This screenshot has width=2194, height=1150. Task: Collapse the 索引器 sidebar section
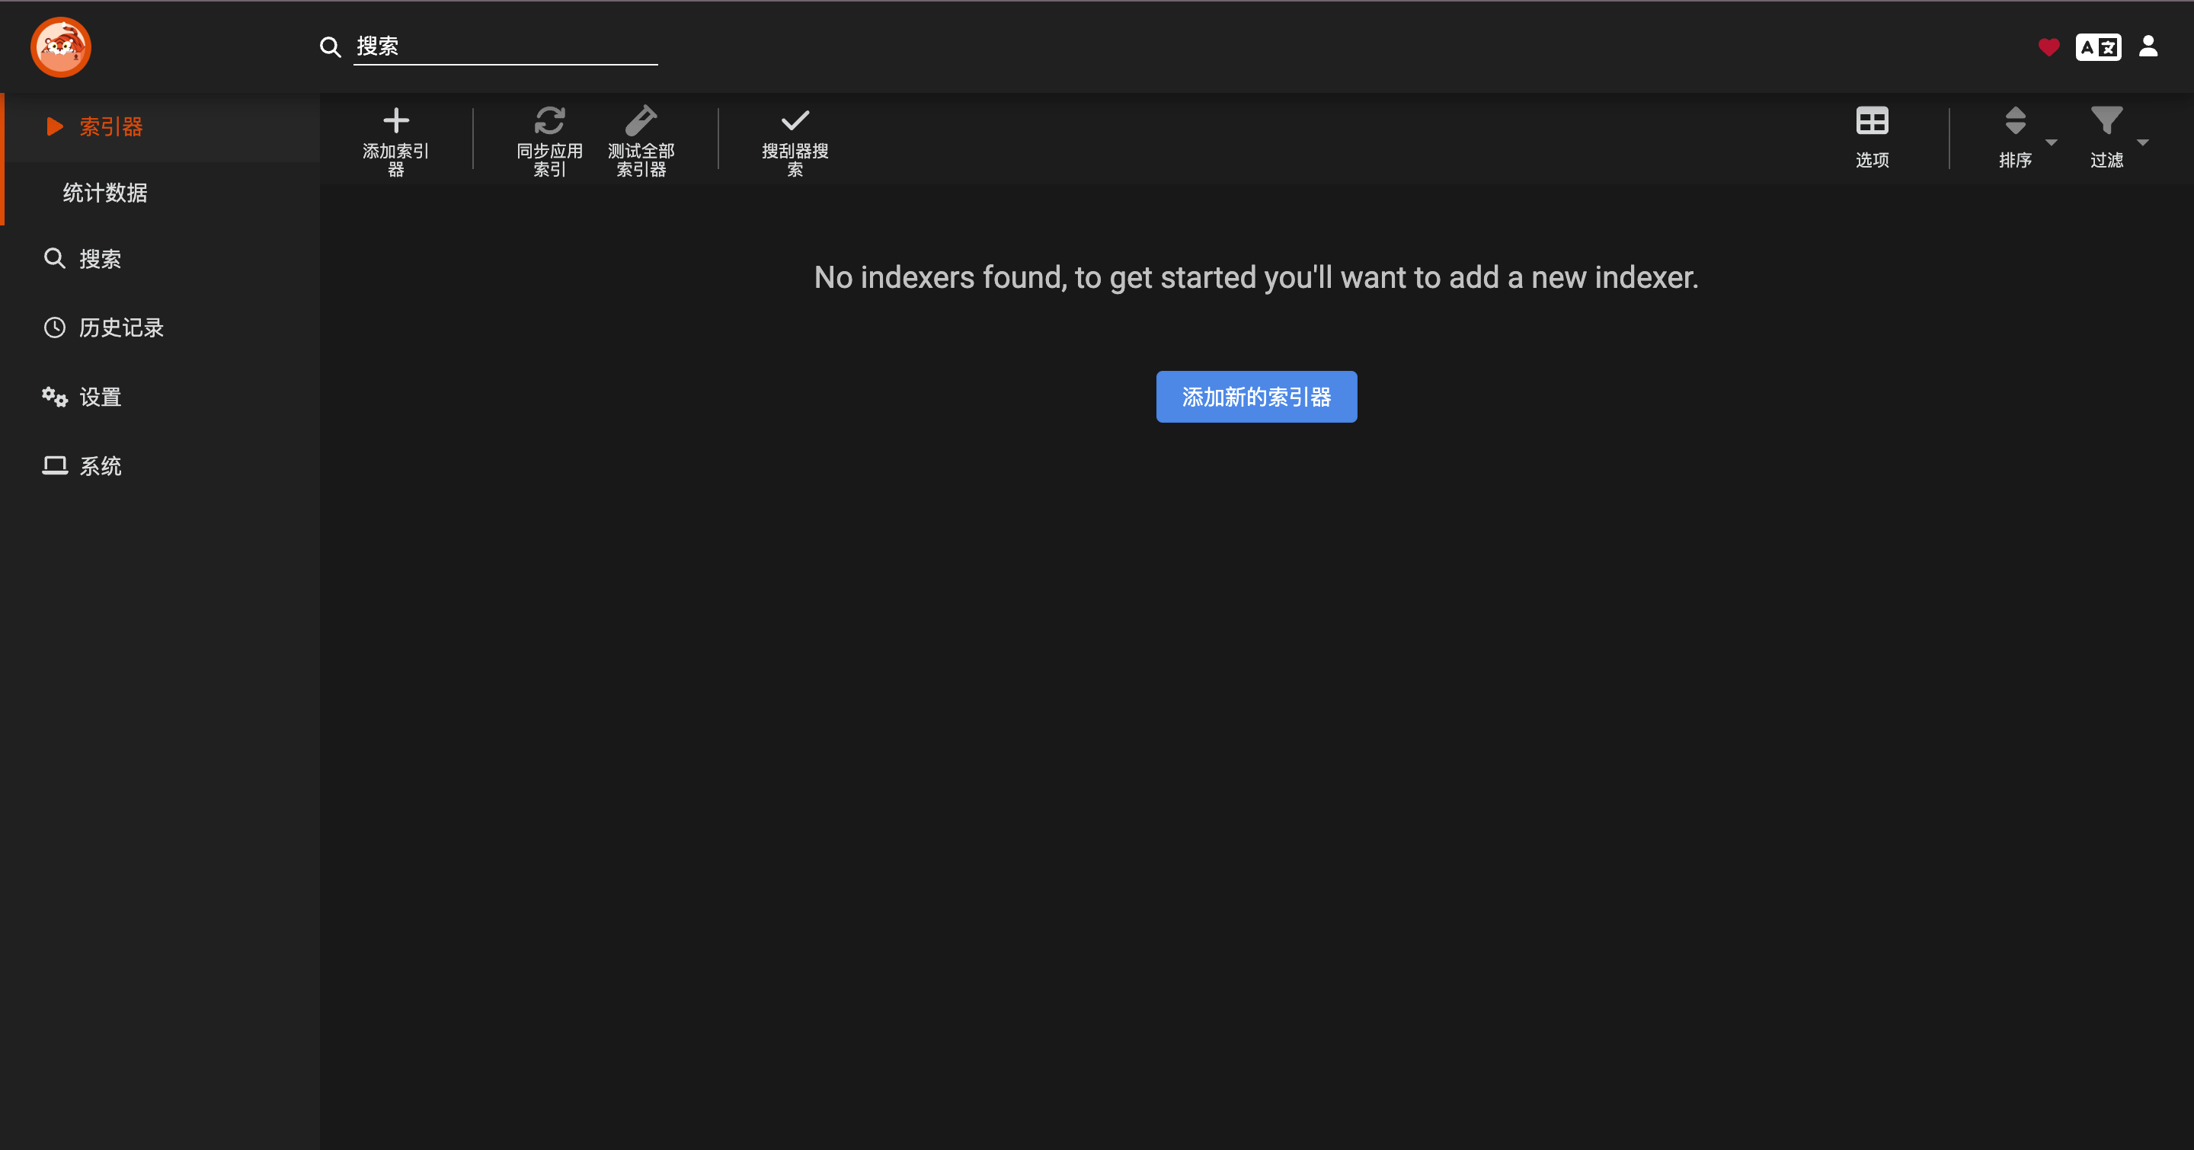pos(110,127)
